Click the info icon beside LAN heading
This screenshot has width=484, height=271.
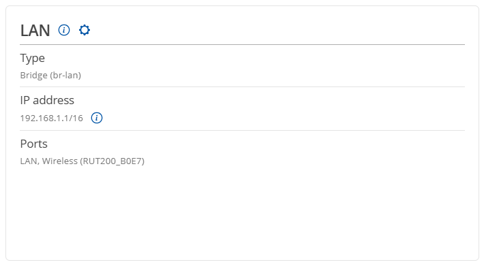click(x=64, y=30)
